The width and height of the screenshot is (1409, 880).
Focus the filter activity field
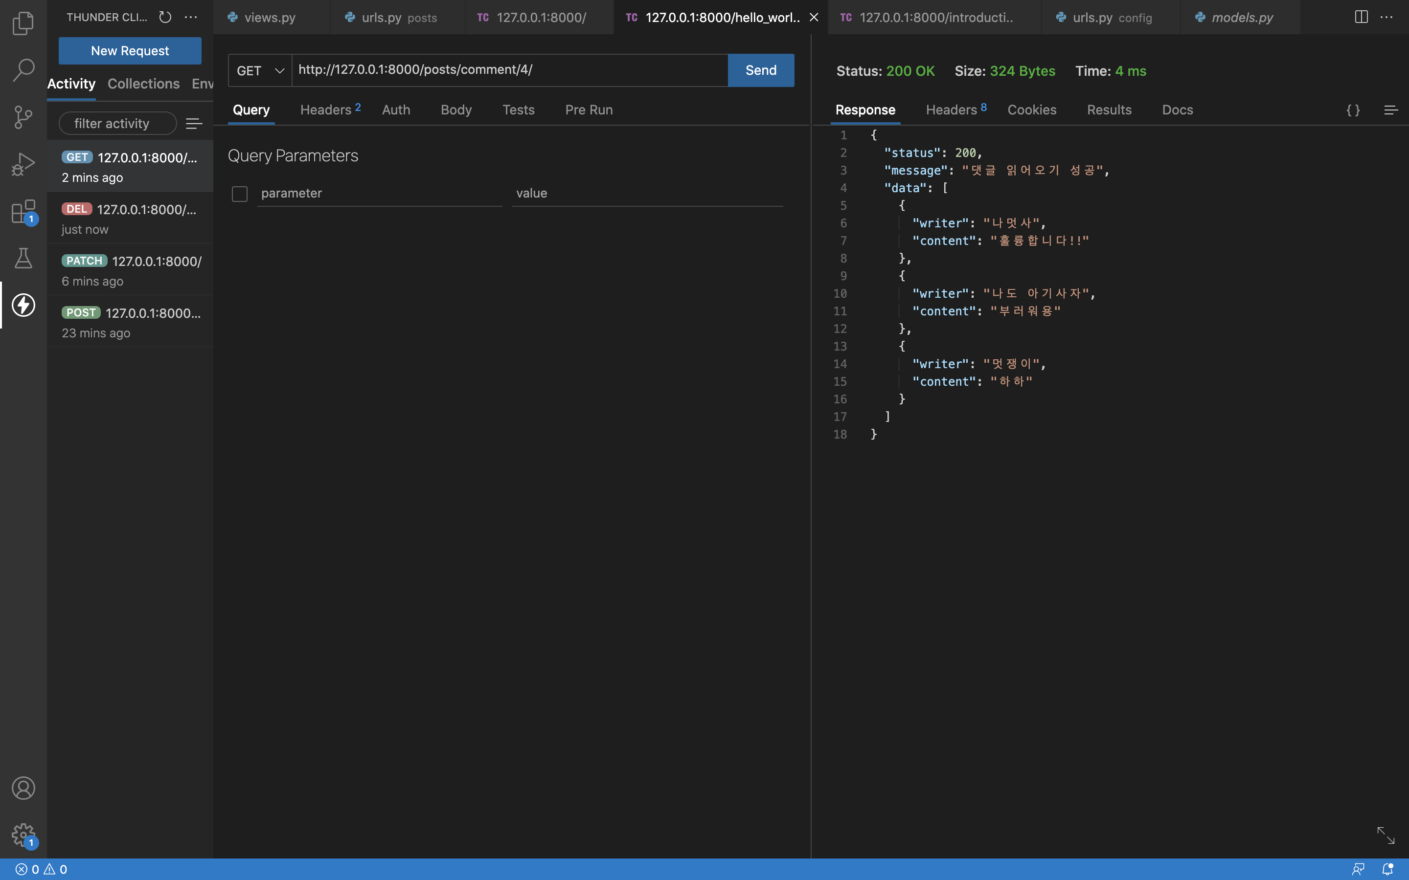117,123
